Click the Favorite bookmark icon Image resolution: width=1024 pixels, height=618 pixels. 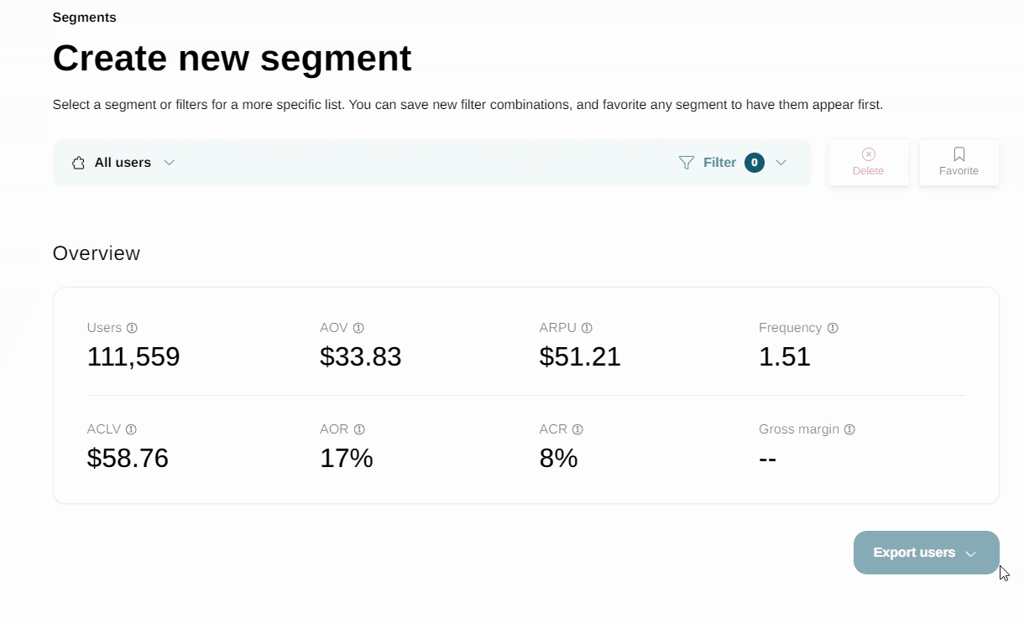point(959,154)
